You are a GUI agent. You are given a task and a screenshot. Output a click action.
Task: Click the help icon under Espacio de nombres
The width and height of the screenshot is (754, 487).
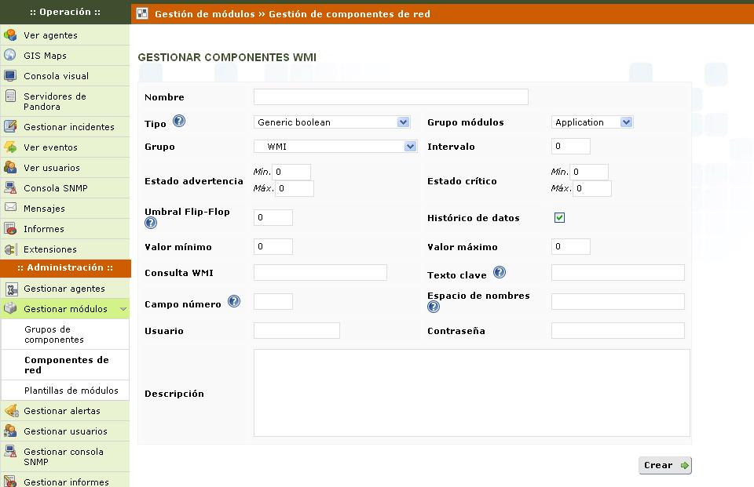coord(434,307)
